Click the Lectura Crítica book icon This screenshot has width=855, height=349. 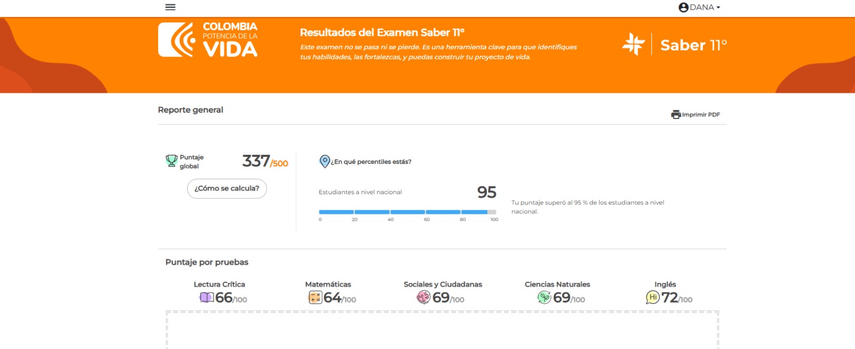coord(206,297)
